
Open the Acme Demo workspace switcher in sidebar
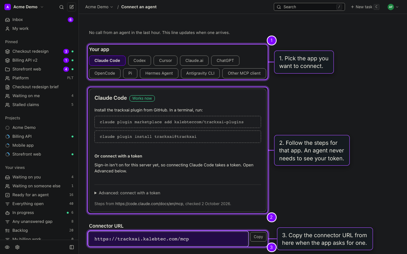(x=24, y=7)
